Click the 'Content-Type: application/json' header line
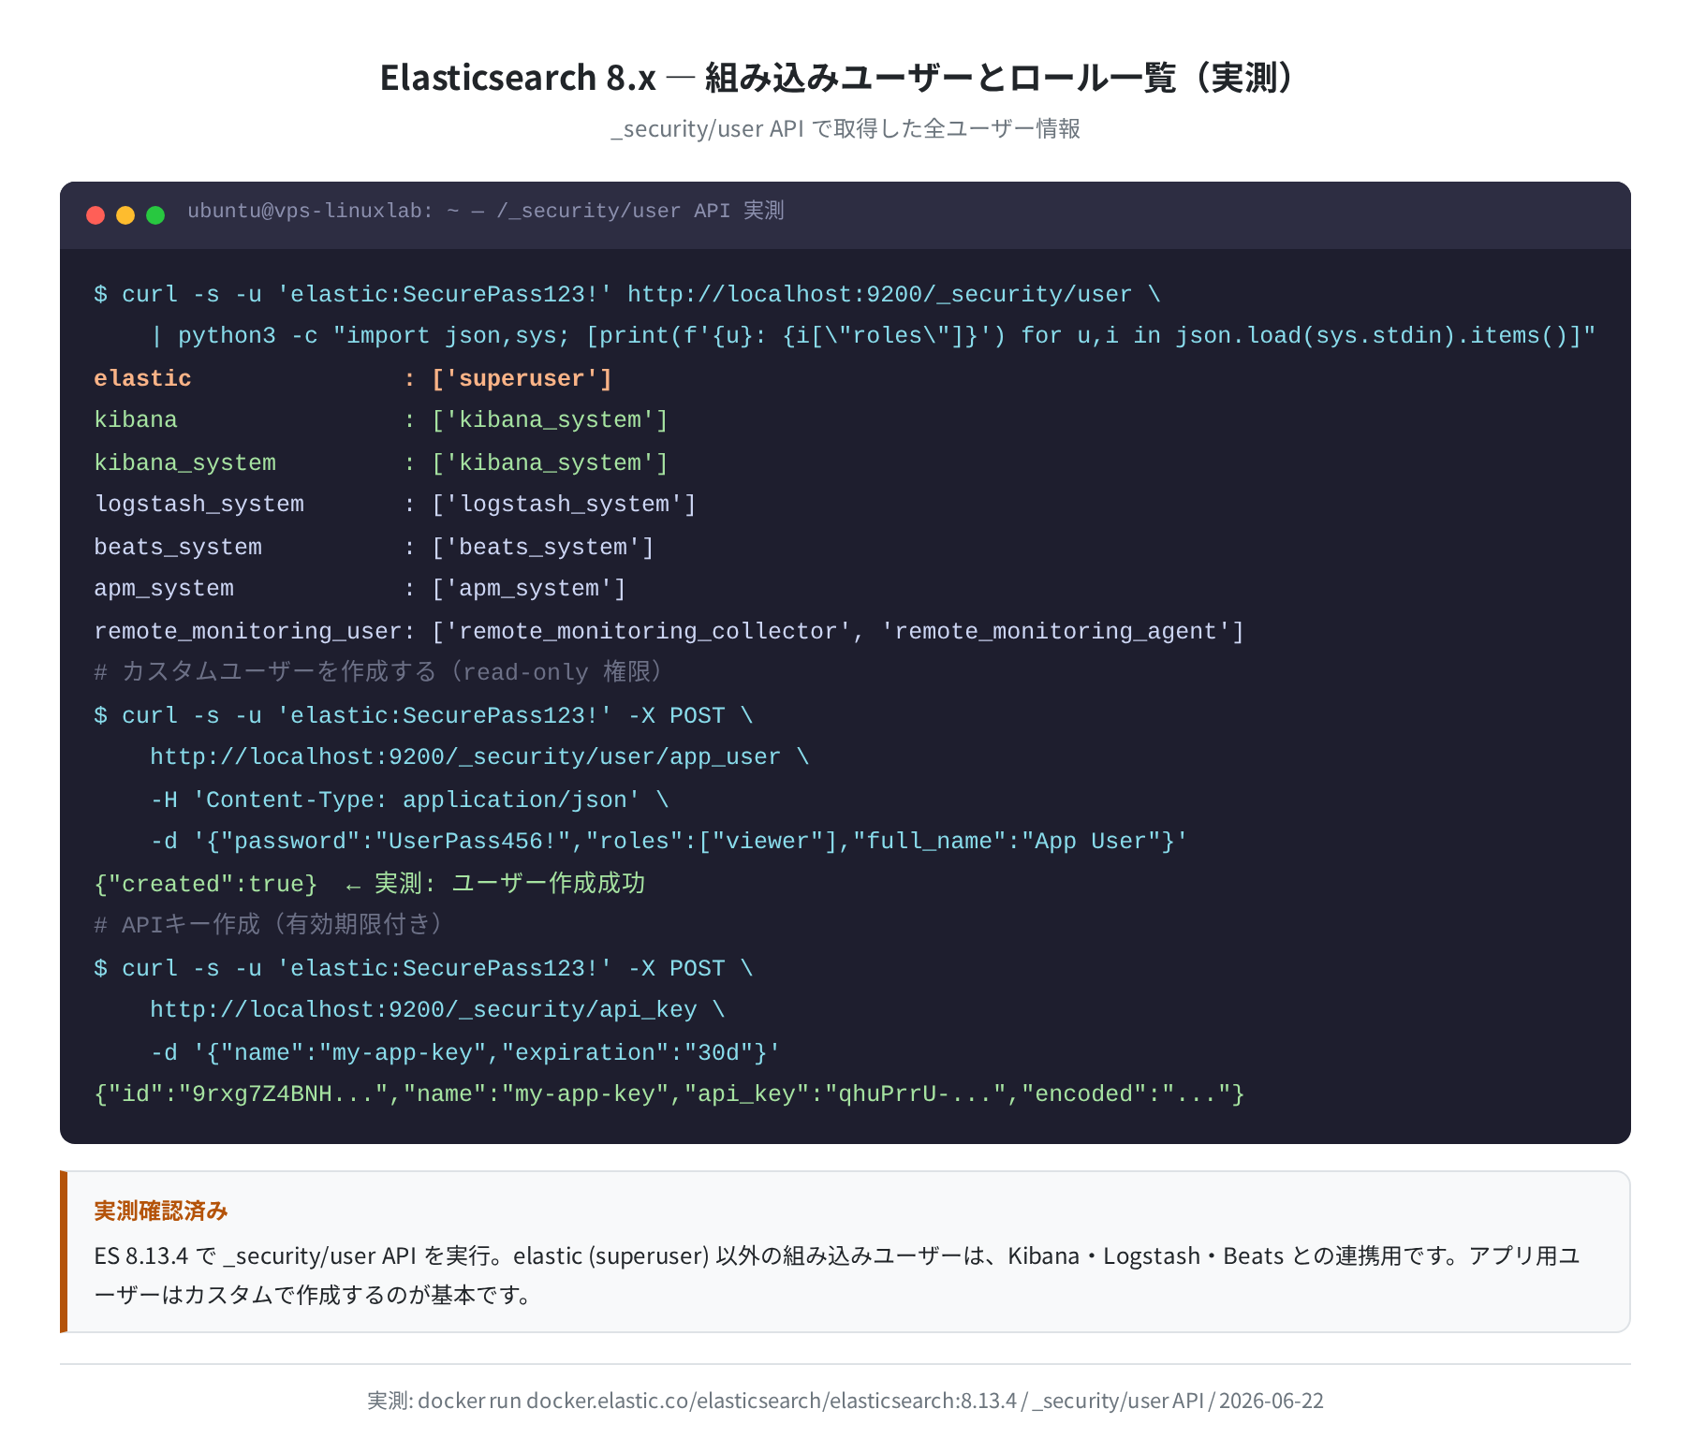Image resolution: width=1691 pixels, height=1453 pixels. (x=410, y=800)
